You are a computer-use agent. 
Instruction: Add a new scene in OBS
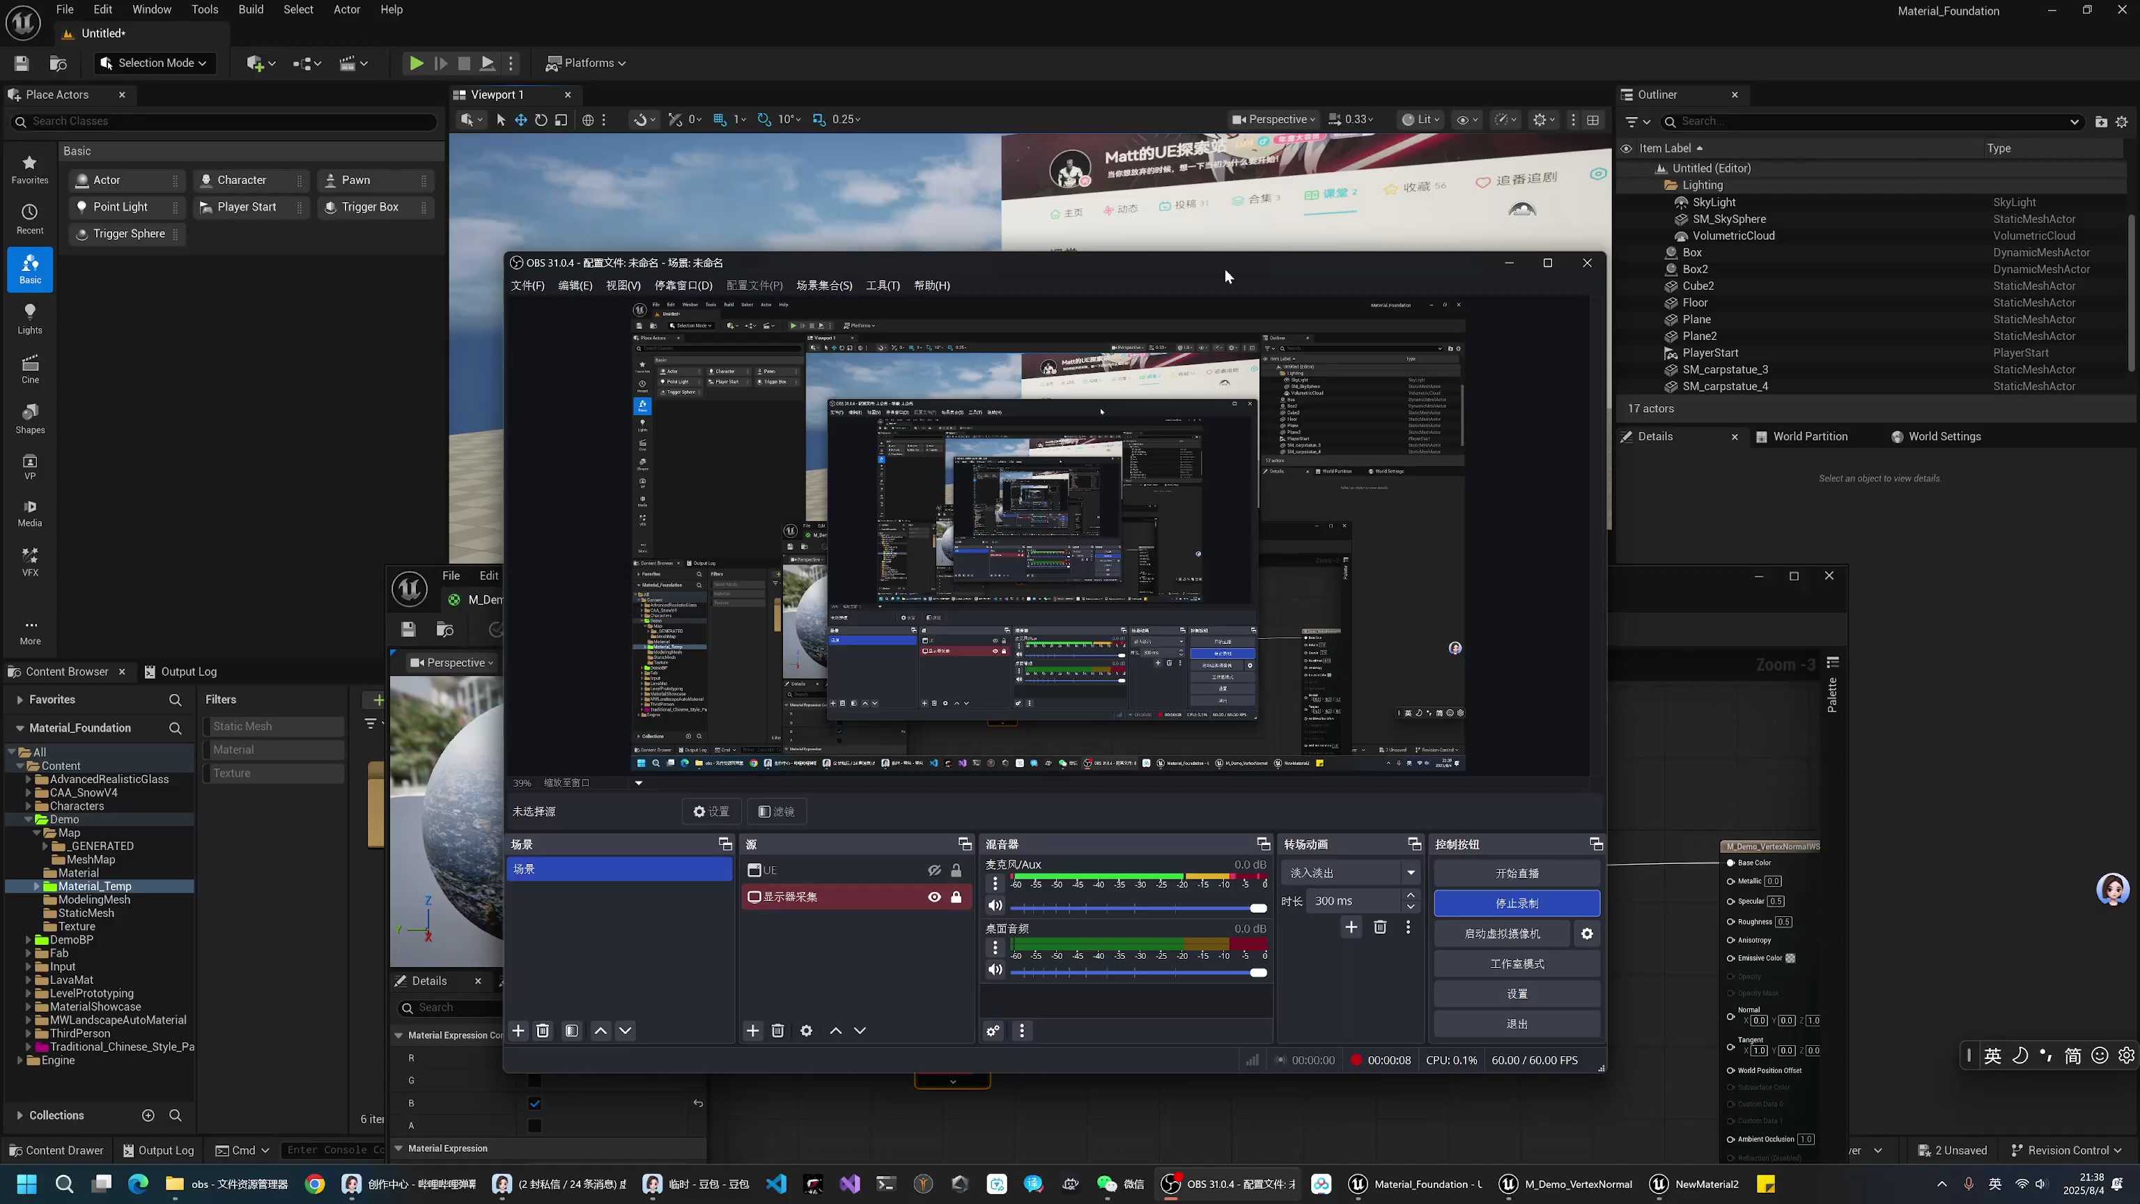(x=518, y=1031)
